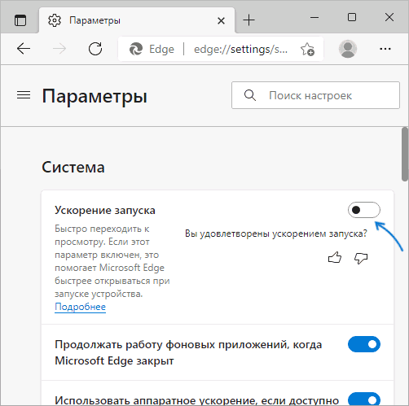Screen dimensions: 409x406
Task: Click the Edge logo in address bar
Action: pos(136,49)
